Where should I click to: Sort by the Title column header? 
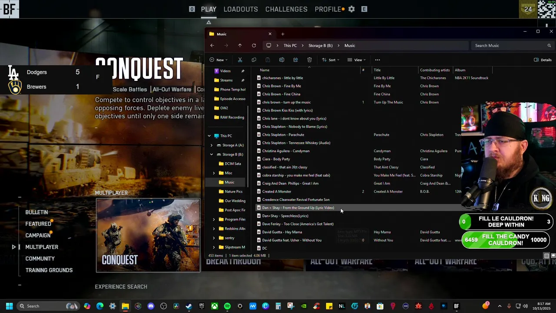tap(377, 70)
